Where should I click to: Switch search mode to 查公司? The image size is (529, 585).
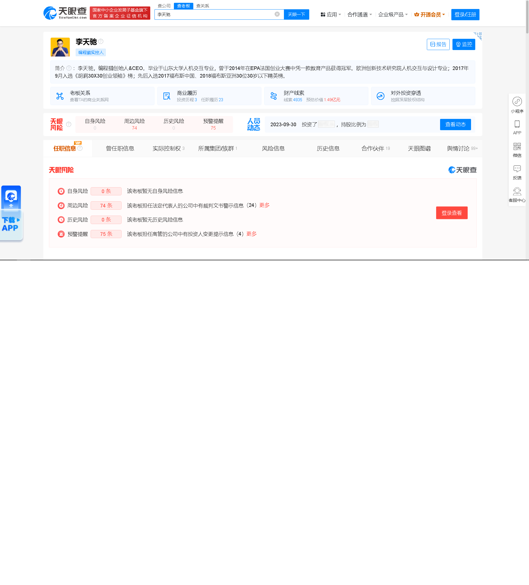(x=164, y=6)
